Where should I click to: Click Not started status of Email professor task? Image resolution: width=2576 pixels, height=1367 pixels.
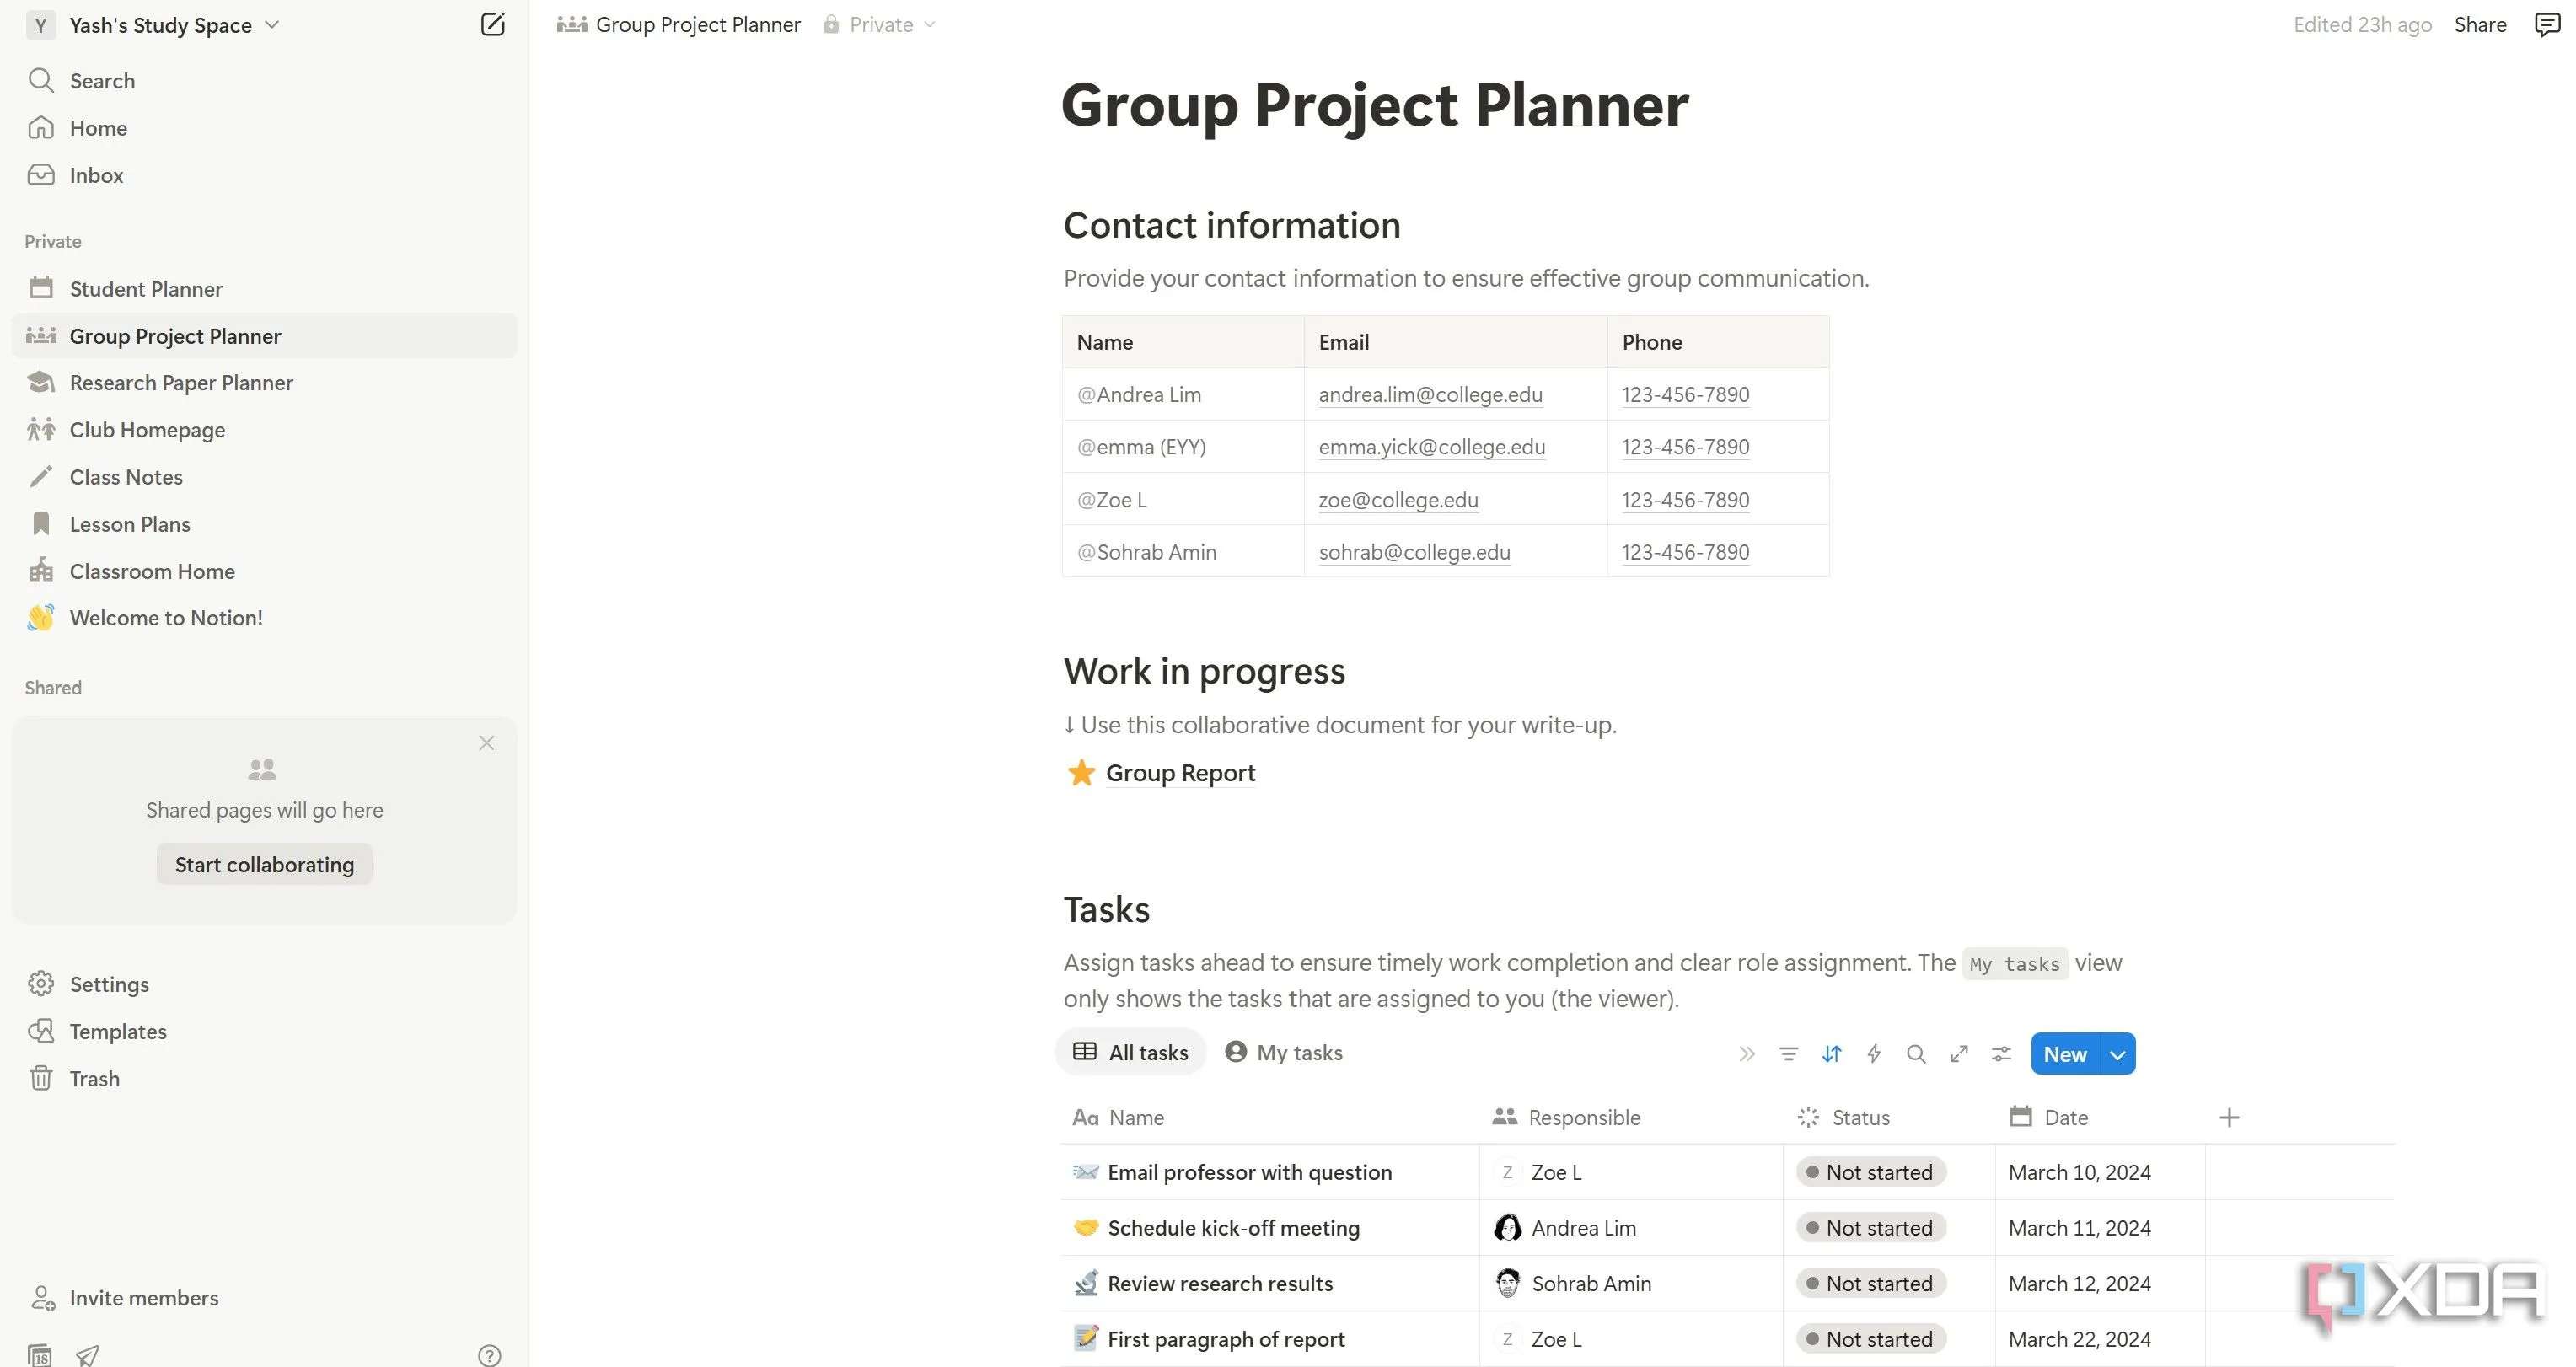tap(1871, 1172)
